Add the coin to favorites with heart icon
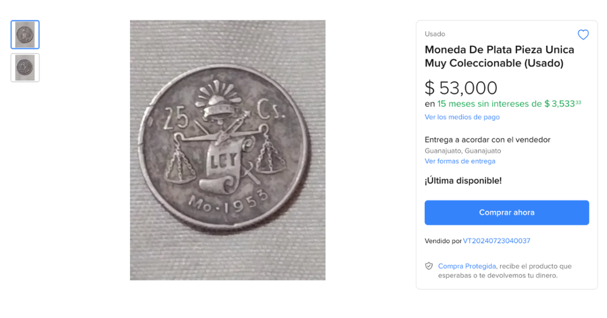 [583, 35]
